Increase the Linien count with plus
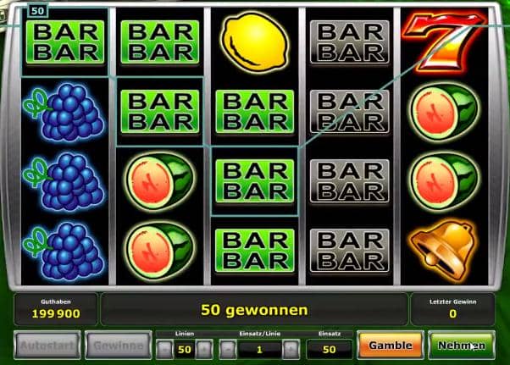The height and width of the screenshot is (365, 510). pyautogui.click(x=204, y=350)
